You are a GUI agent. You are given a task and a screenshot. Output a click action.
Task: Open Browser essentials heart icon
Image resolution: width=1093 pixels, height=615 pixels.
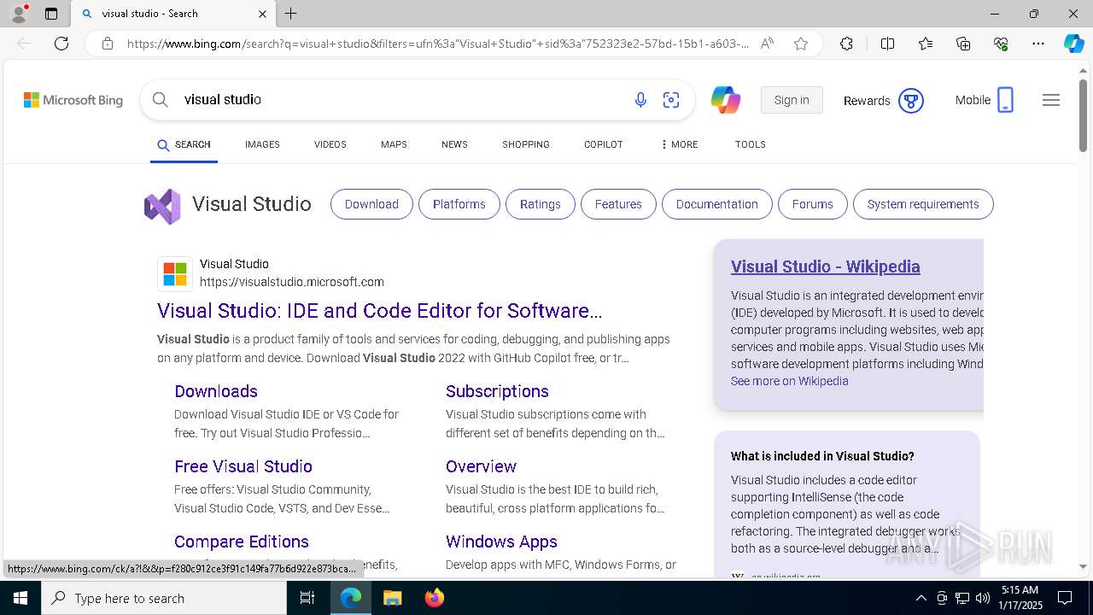point(1001,44)
